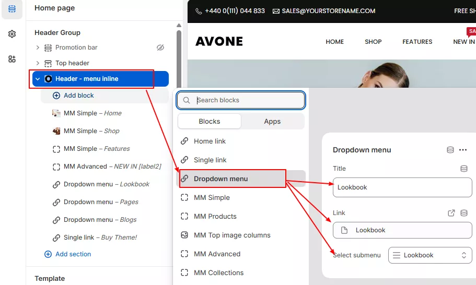Open theme settings gear icon

(12, 34)
